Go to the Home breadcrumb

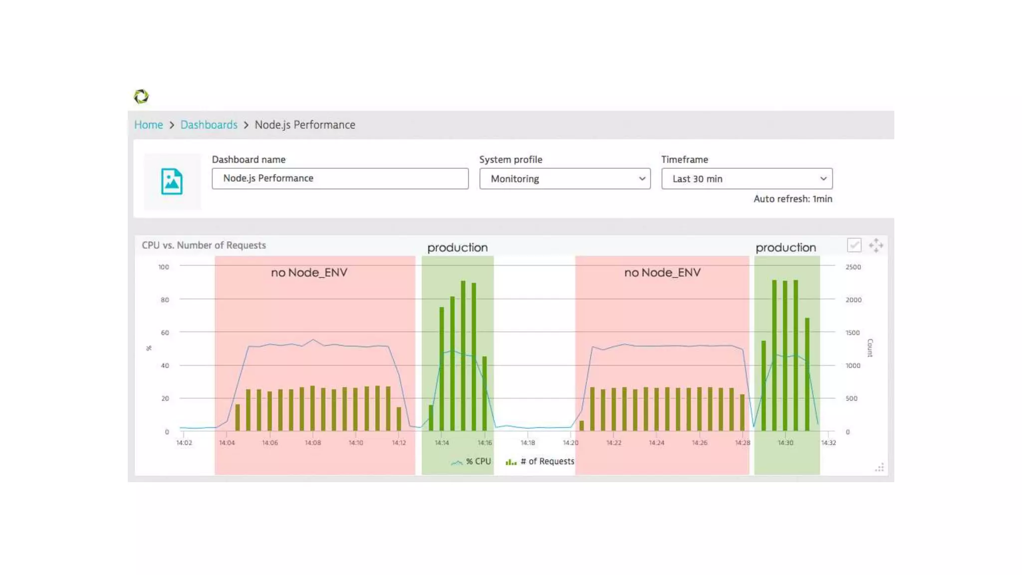click(x=148, y=125)
